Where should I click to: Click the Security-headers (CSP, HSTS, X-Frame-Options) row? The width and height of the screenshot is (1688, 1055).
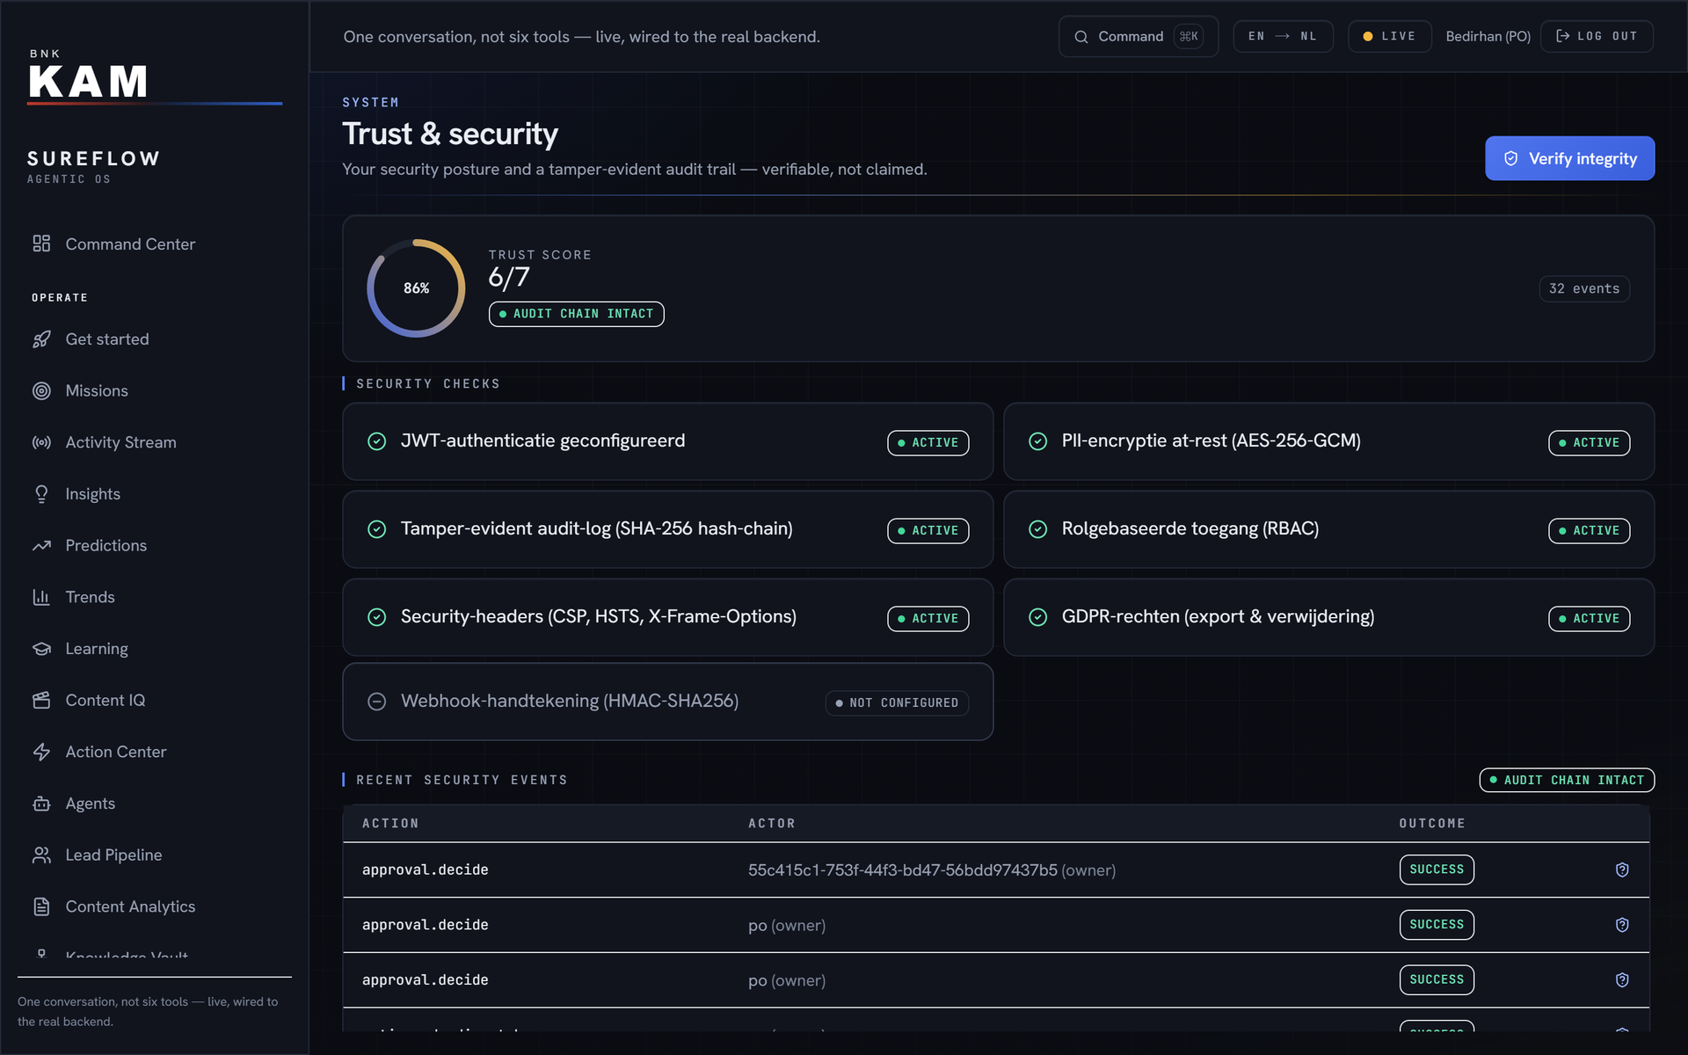pos(667,617)
